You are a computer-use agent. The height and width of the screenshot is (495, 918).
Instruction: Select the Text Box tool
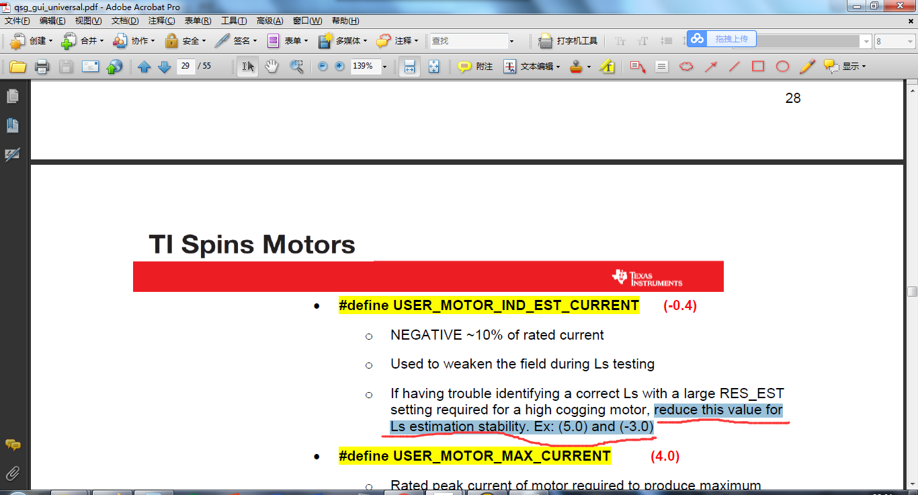pos(662,67)
